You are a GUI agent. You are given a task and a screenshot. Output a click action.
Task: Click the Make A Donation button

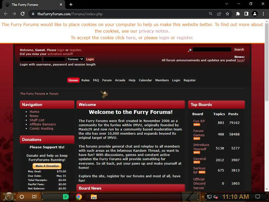[x=47, y=166]
